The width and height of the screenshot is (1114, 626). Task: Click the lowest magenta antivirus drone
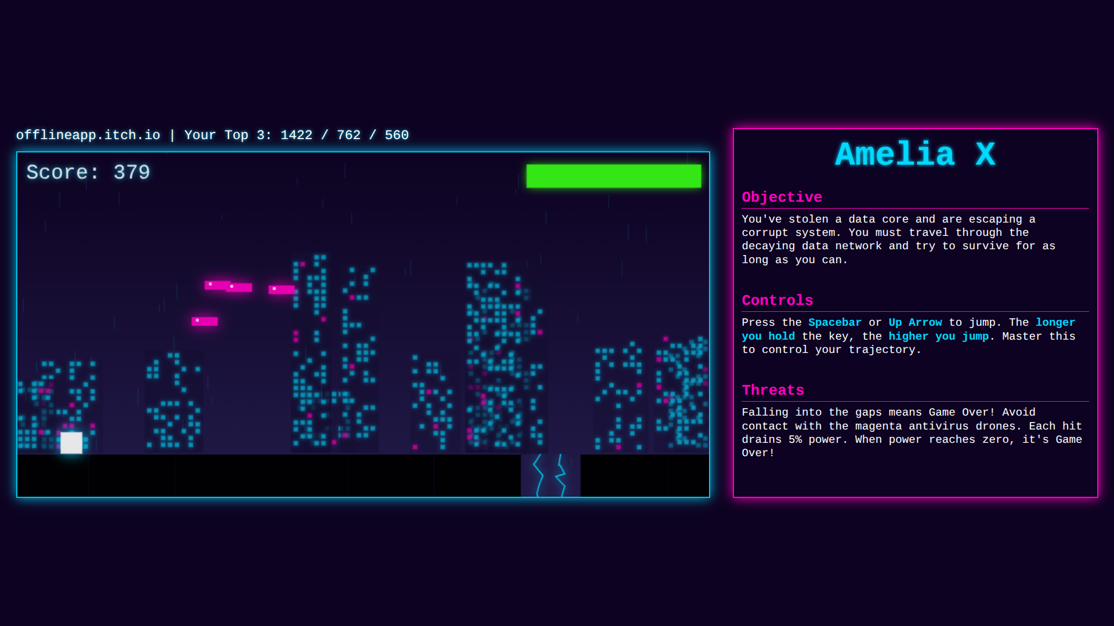(x=205, y=321)
